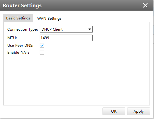The height and width of the screenshot is (119, 154).
Task: Click the Router Settings title text
Action: tap(22, 5)
